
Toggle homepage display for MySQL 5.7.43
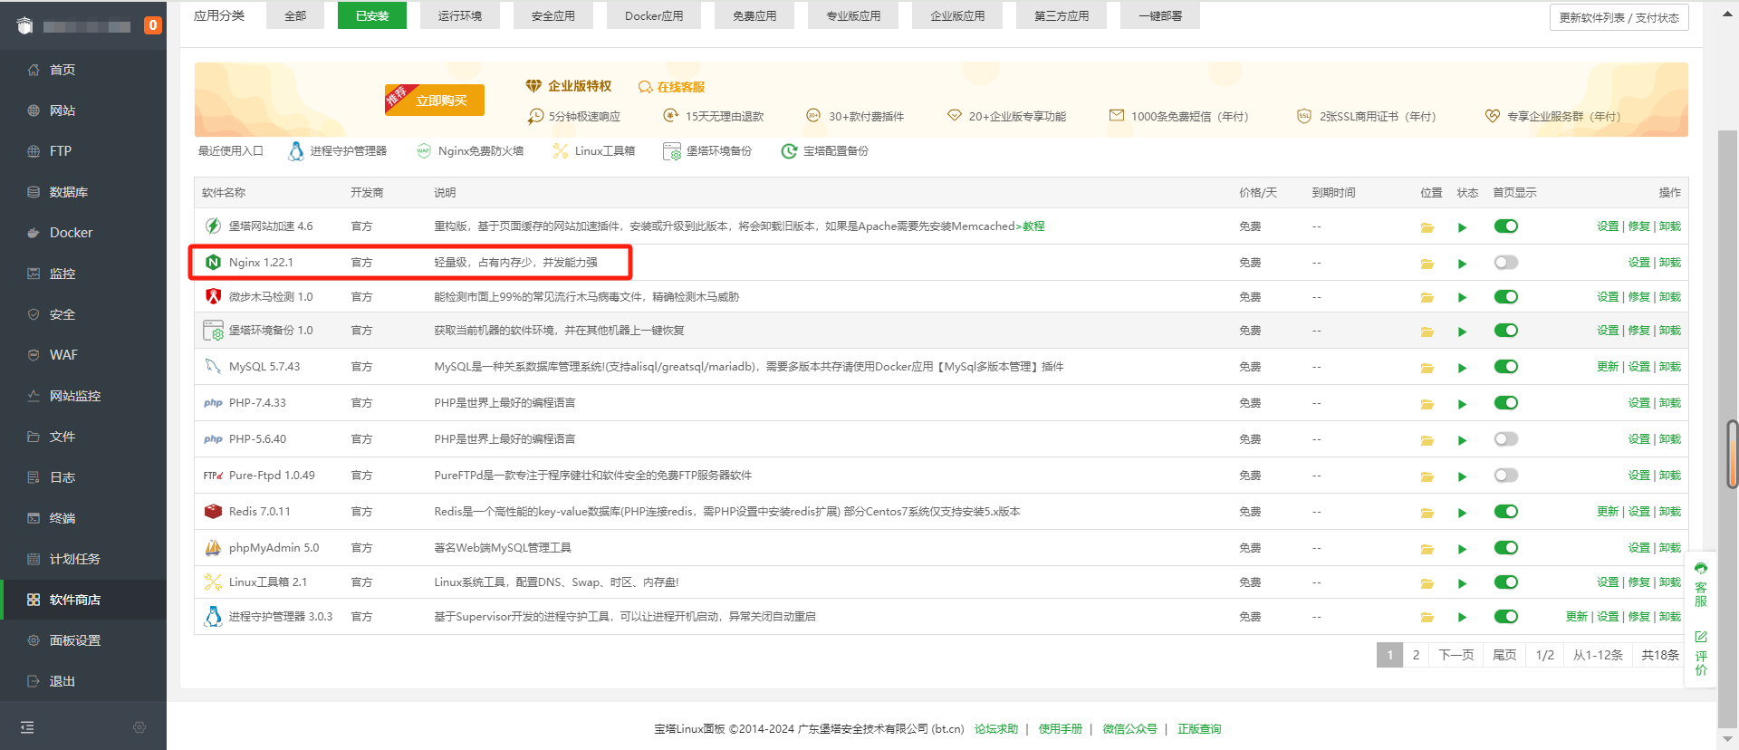[1506, 367]
